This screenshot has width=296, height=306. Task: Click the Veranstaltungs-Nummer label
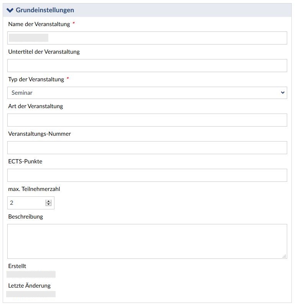click(x=39, y=134)
